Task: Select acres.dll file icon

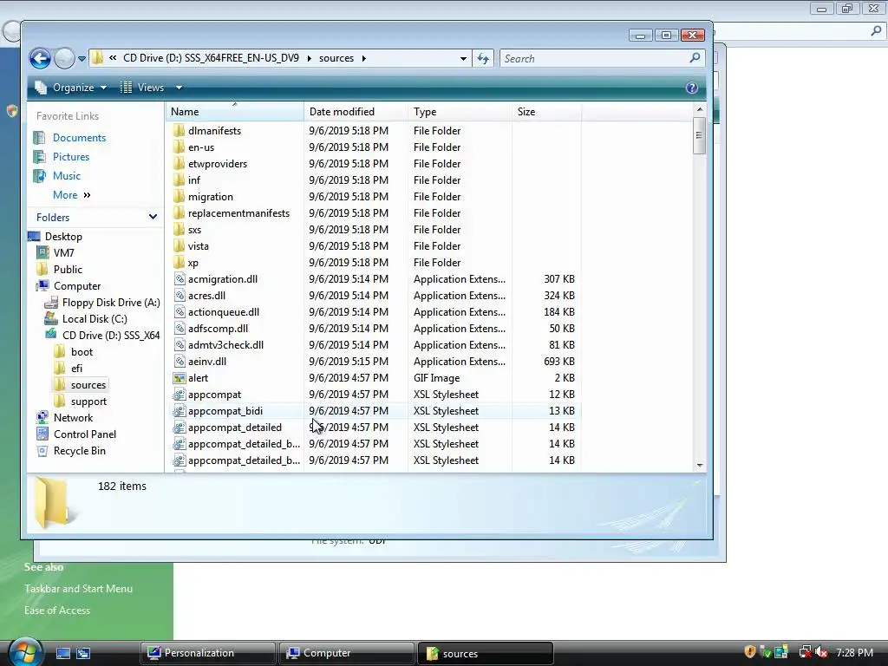Action: click(179, 296)
